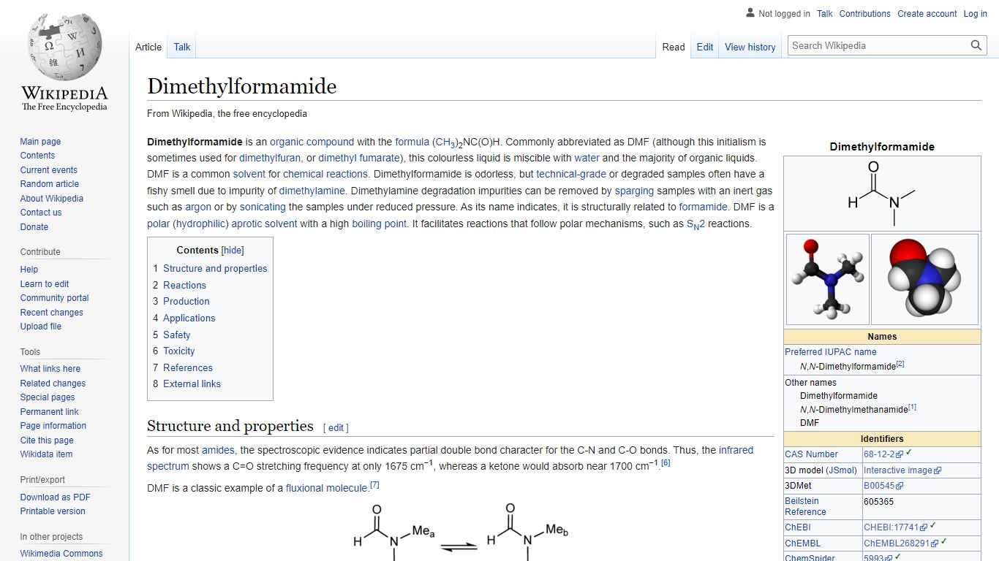Open Upload file link
The height and width of the screenshot is (561, 999).
(x=40, y=327)
